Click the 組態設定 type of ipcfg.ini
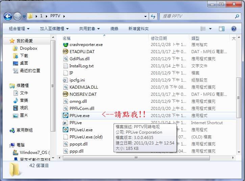 pos(199,80)
